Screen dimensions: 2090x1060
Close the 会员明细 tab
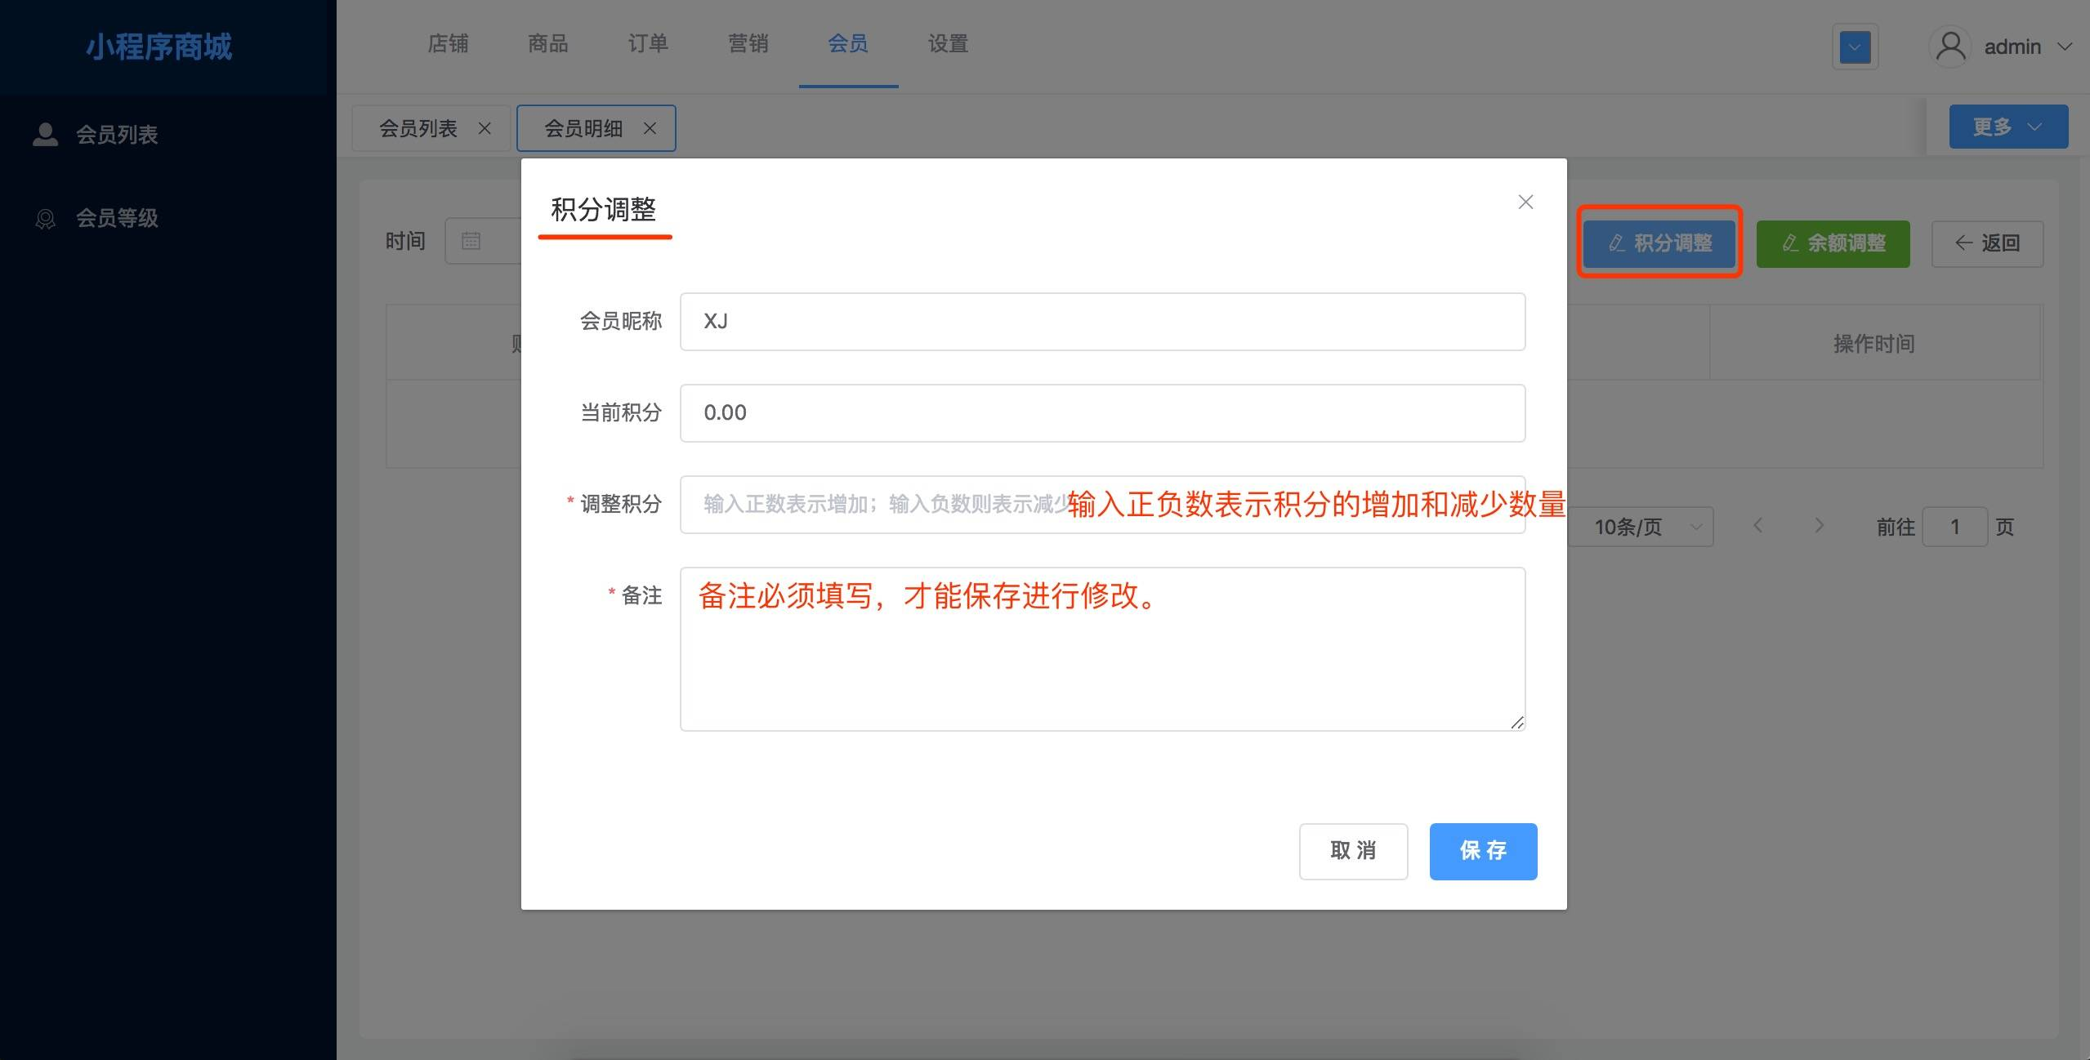click(650, 128)
